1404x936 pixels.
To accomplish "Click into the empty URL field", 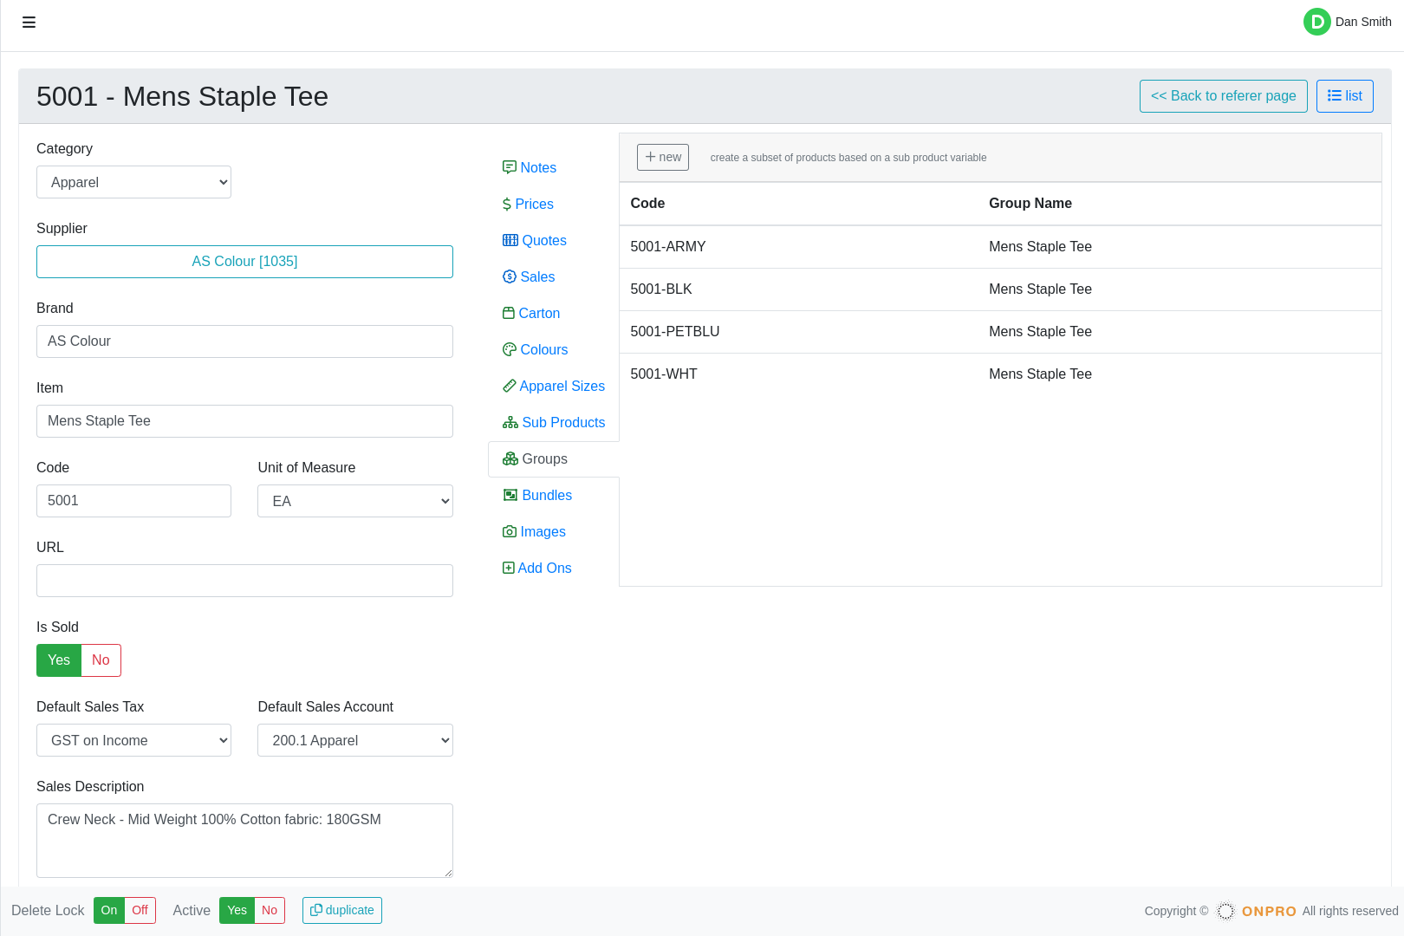I will pyautogui.click(x=244, y=581).
